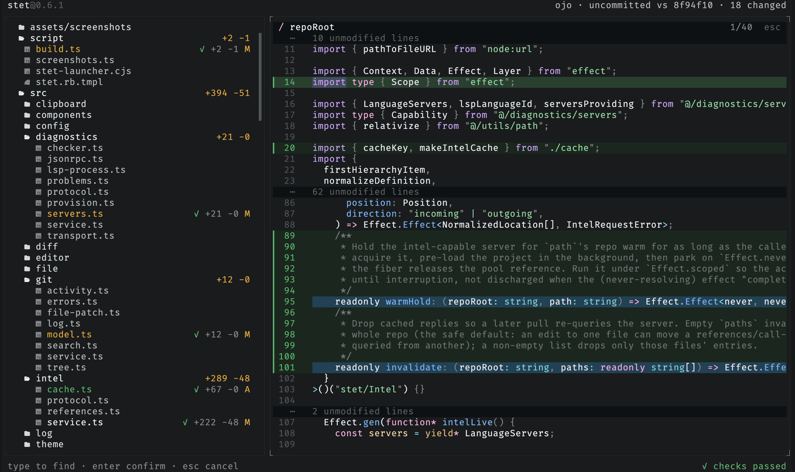Screen dimensions: 795x472
Task: Collapse the diagnostics folder
Action: (x=27, y=137)
